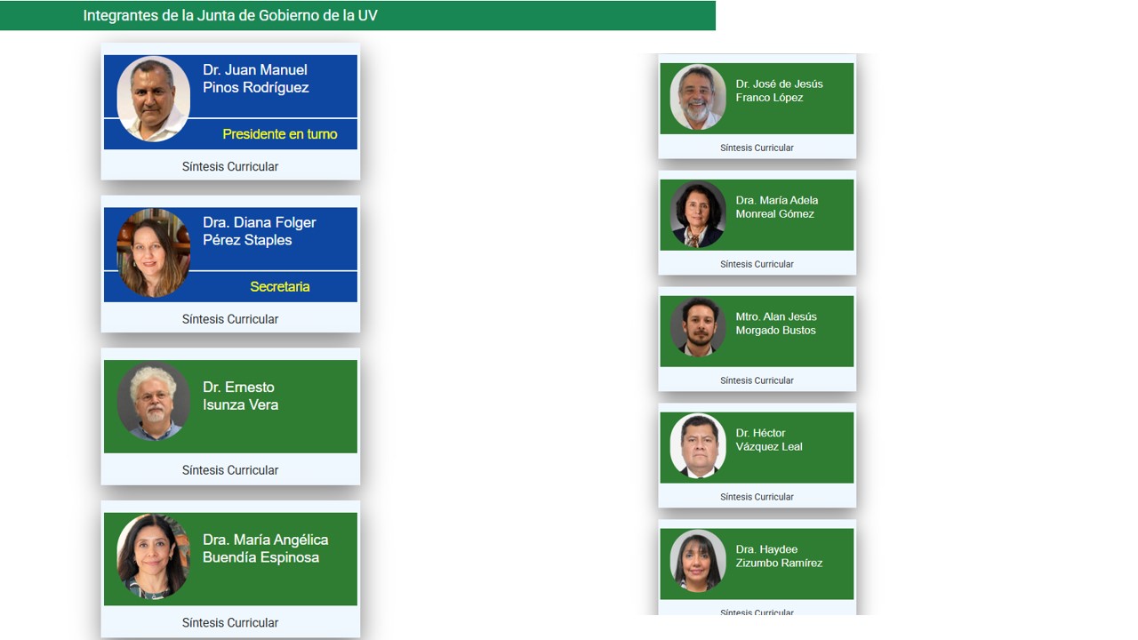The height and width of the screenshot is (640, 1138).
Task: Click the portrait photo of Alan Jesús Morgado Bustos
Action: 698,326
